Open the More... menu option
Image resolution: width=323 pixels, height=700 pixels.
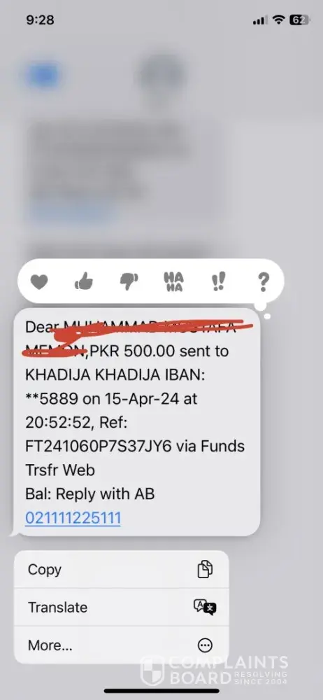click(122, 645)
